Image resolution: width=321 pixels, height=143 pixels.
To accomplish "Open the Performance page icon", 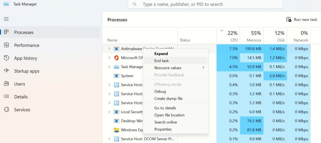I will pos(6,45).
